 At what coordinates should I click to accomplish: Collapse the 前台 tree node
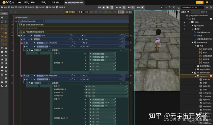click(187, 19)
